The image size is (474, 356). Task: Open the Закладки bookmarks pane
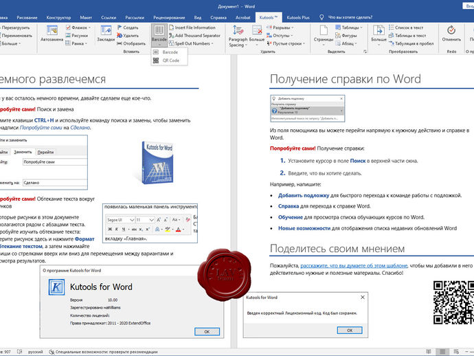[x=106, y=34]
